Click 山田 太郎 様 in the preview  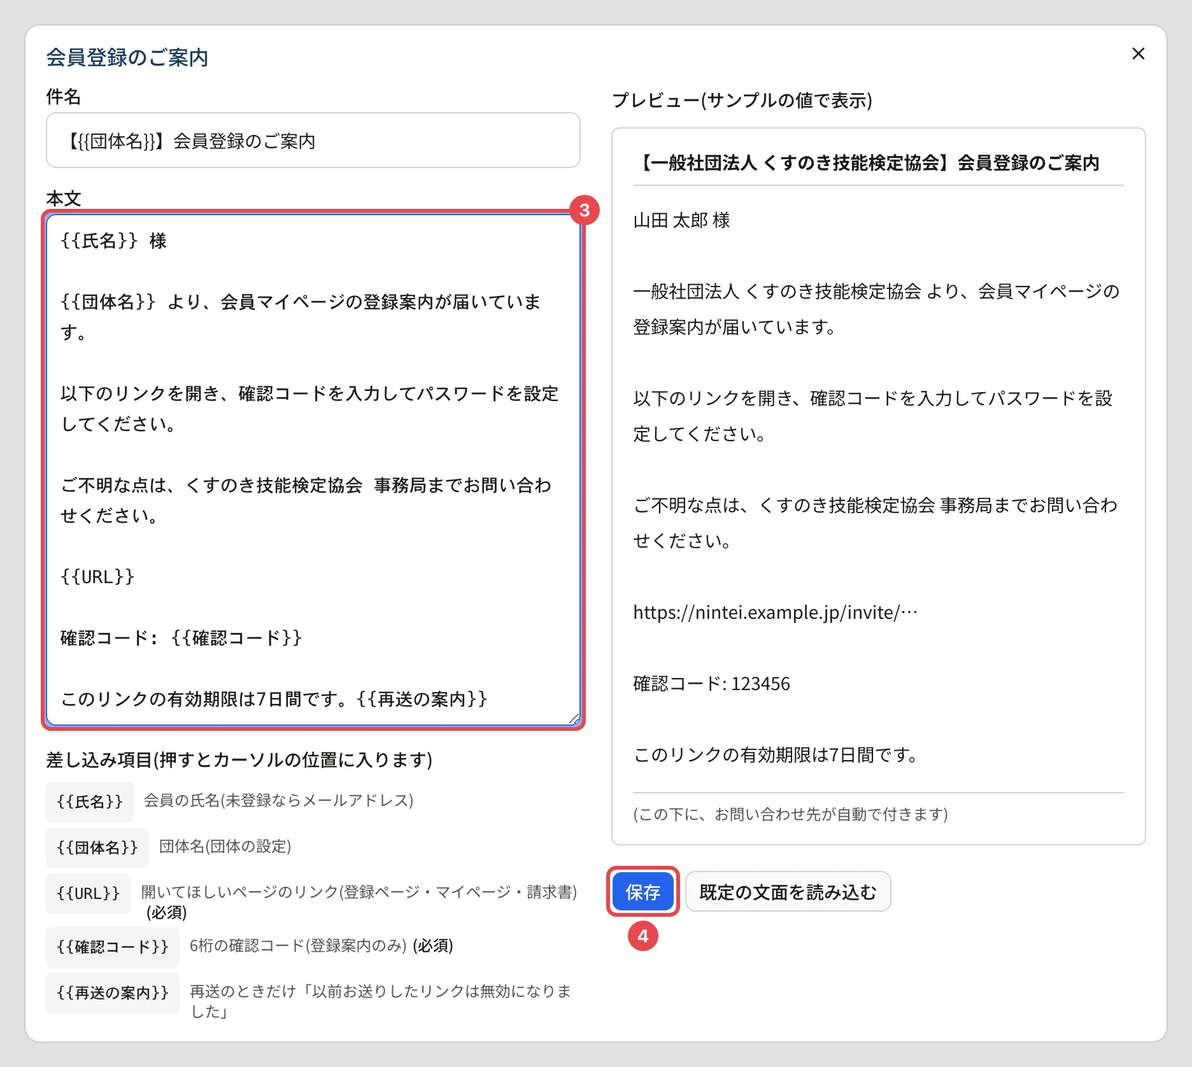[x=681, y=220]
